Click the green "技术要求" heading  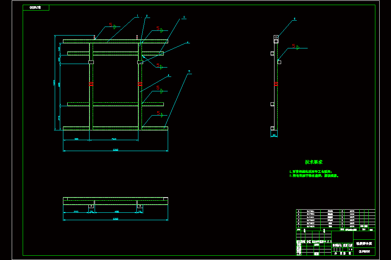(x=314, y=162)
